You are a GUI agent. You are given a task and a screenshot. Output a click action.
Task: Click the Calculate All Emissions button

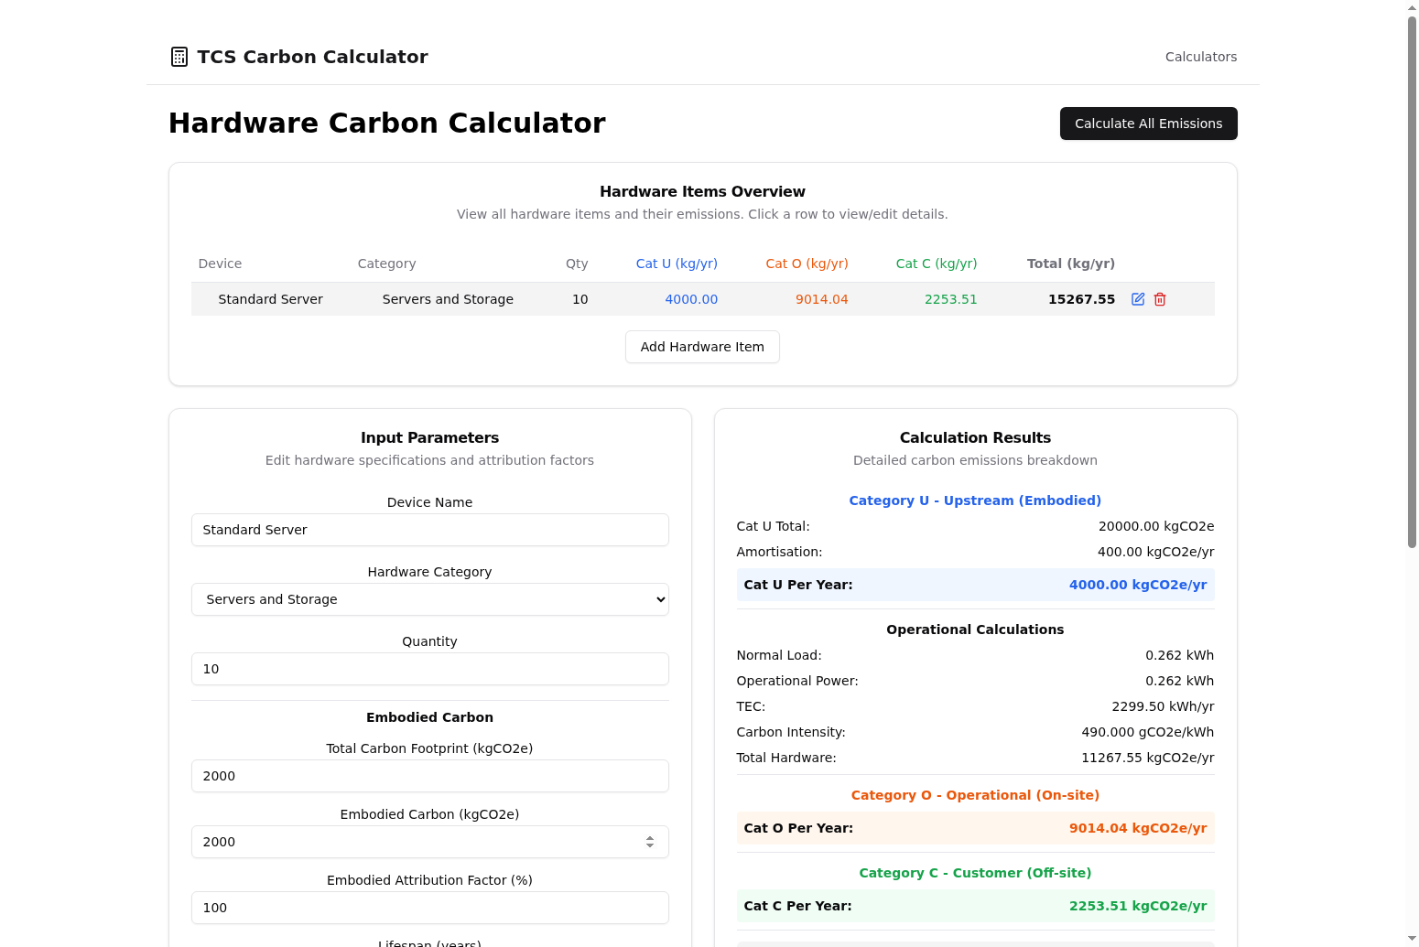click(1148, 123)
